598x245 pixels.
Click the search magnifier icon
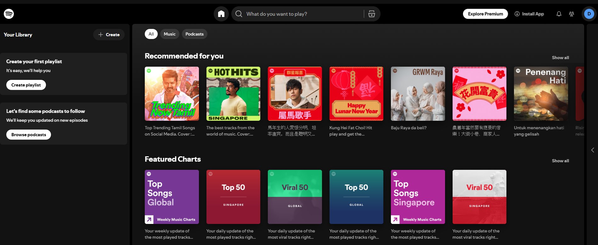[x=239, y=14]
